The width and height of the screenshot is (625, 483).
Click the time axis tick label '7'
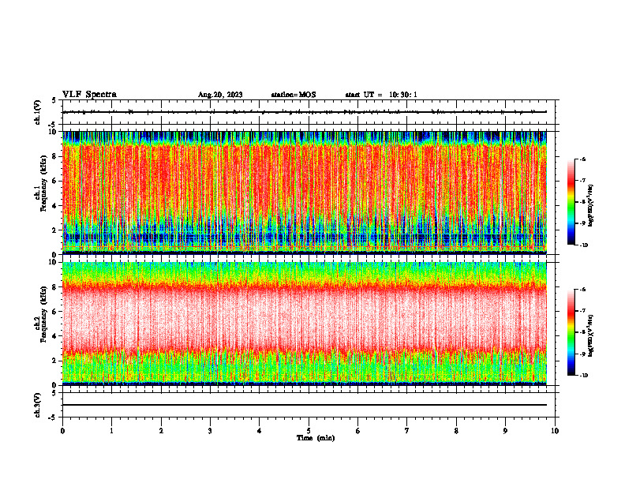407,431
